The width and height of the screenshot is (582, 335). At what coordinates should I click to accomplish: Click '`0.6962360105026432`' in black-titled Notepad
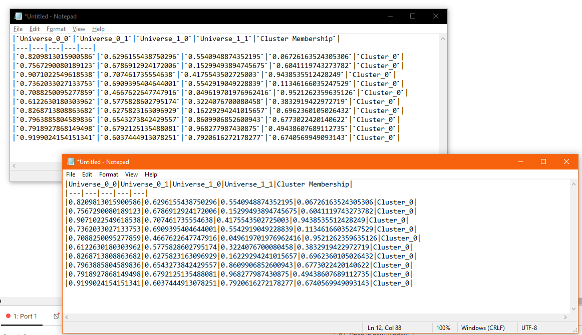click(x=311, y=111)
